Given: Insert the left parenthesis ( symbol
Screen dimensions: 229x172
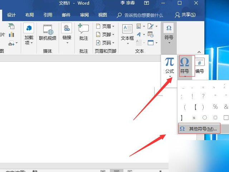Looking at the screenshot, I should click(185, 107).
